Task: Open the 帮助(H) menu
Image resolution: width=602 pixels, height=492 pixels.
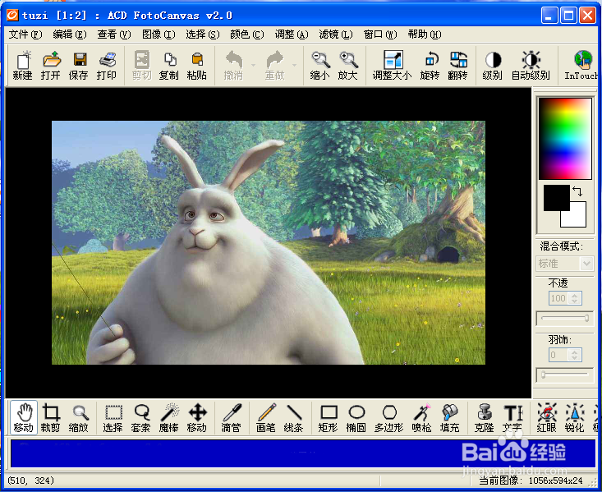Action: 425,34
